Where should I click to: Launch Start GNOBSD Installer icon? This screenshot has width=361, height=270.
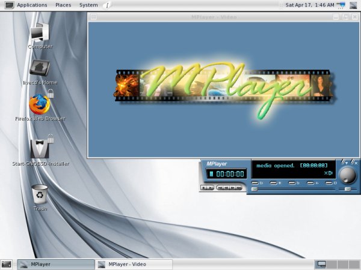pyautogui.click(x=40, y=151)
